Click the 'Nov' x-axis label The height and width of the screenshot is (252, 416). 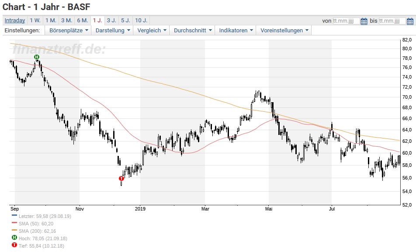(x=80, y=209)
